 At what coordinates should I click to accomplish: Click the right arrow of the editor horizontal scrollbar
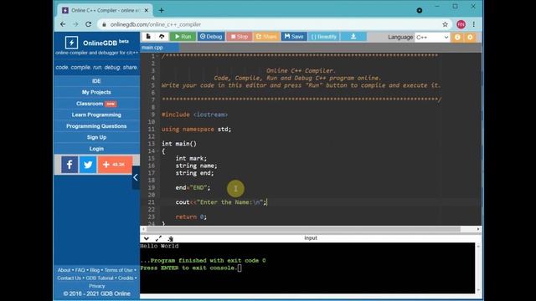(478, 229)
